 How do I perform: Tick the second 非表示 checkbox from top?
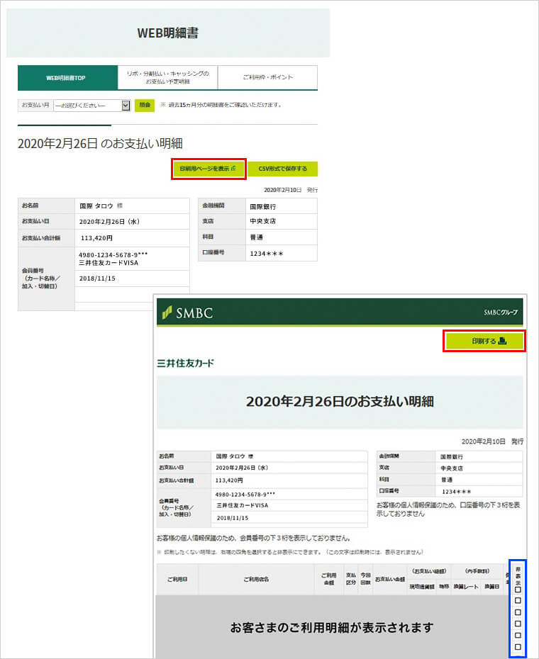point(518,601)
